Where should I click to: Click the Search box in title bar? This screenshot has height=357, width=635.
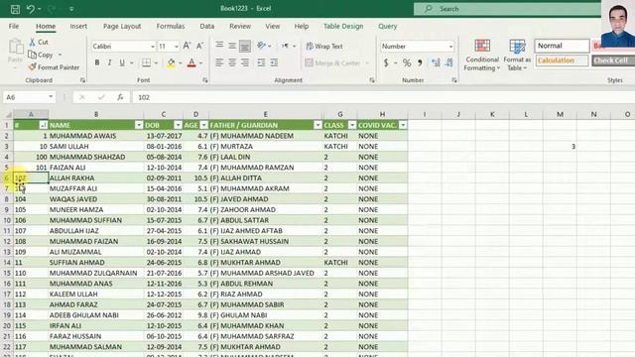507,9
